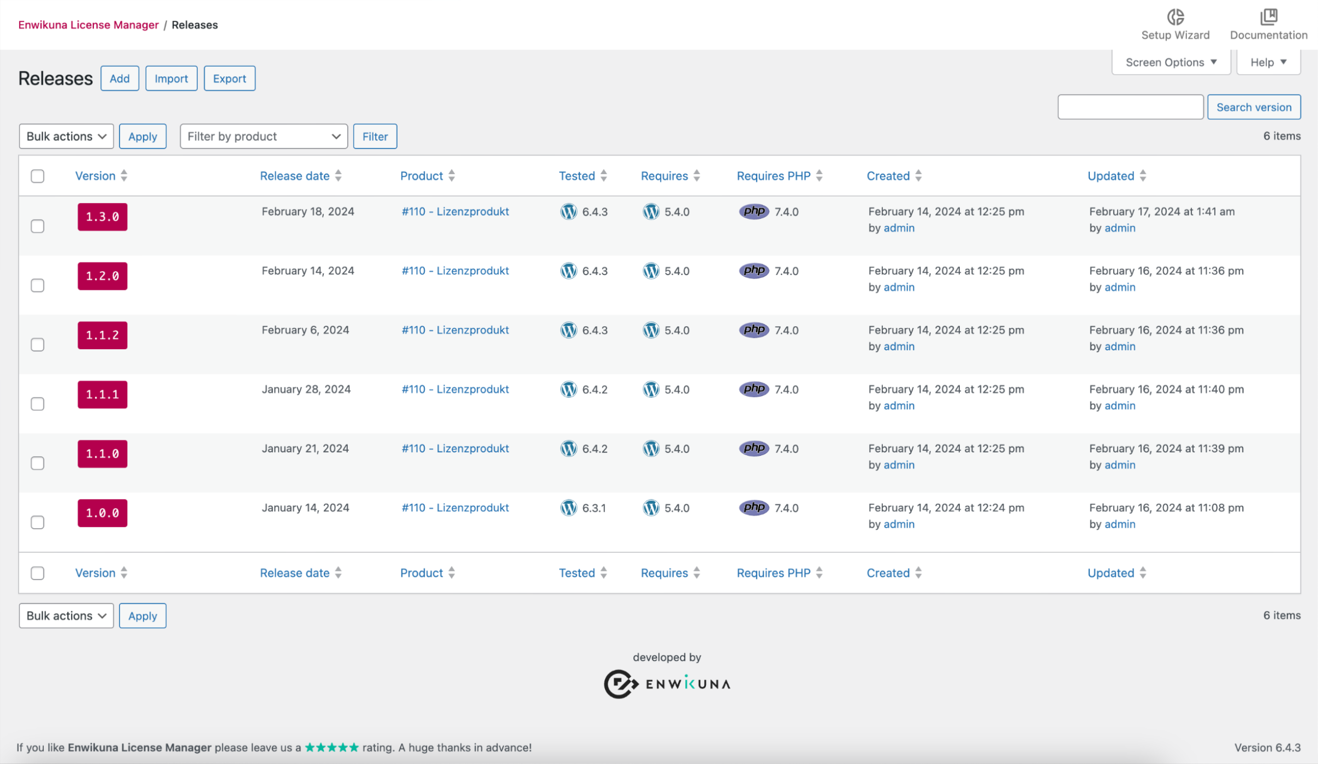Click the 1.3.0 version badge
The image size is (1318, 764).
pyautogui.click(x=102, y=217)
